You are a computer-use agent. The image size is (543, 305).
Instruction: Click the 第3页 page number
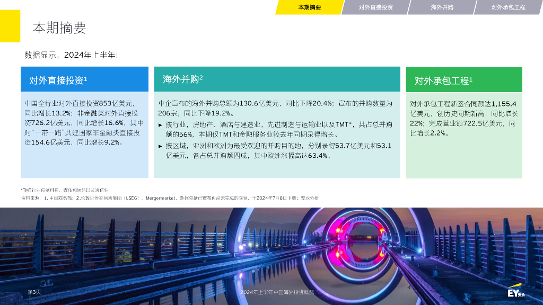[34, 292]
